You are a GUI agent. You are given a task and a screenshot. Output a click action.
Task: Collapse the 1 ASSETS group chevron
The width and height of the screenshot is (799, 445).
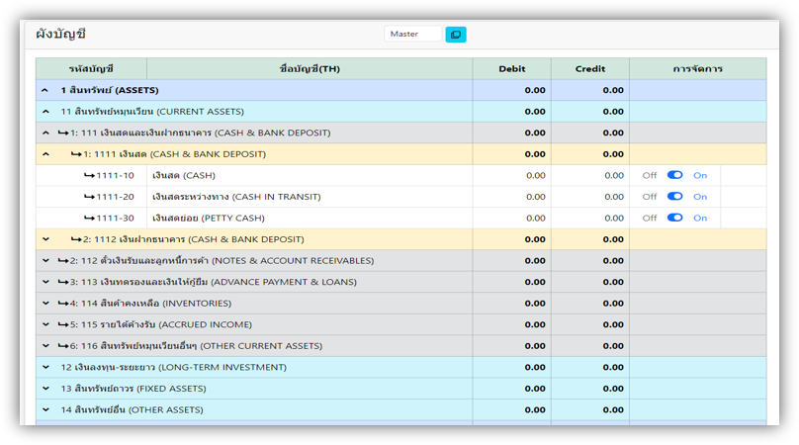(x=45, y=90)
